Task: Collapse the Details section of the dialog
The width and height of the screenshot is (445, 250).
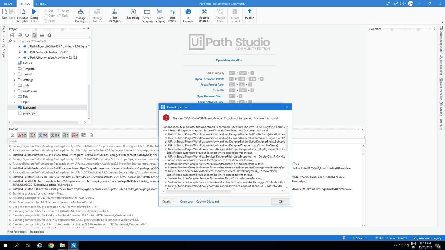Action: click(x=169, y=201)
